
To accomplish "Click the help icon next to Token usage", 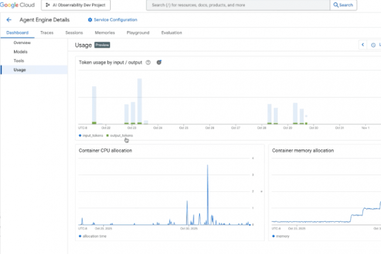I will click(x=148, y=62).
